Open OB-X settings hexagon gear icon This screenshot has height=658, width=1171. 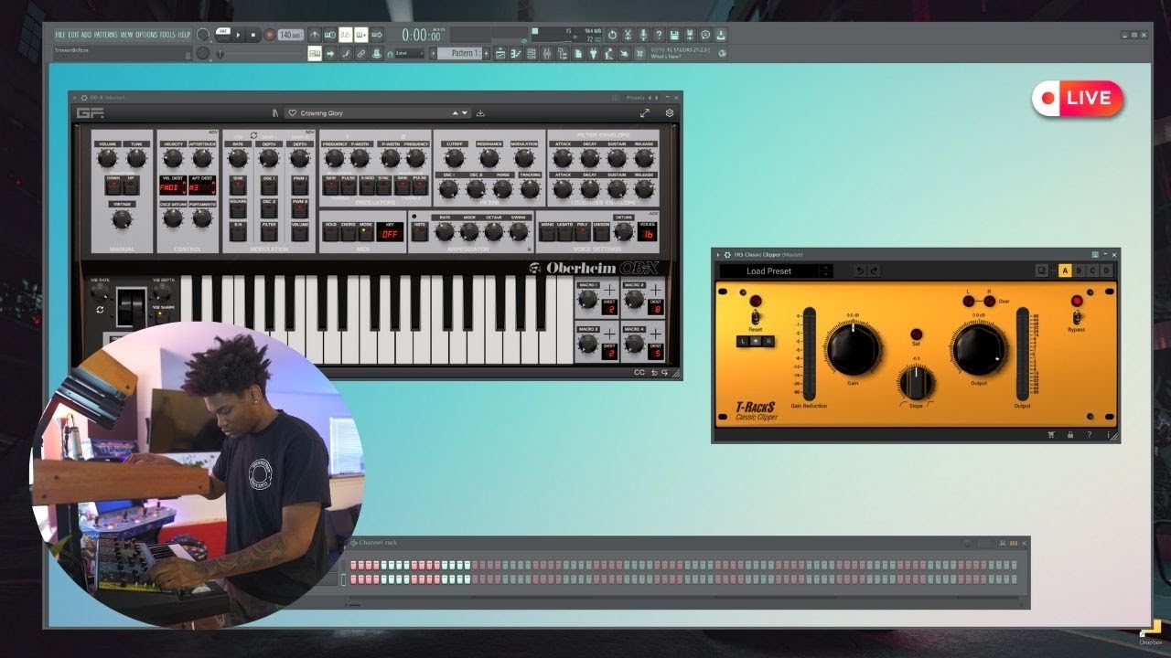[670, 113]
